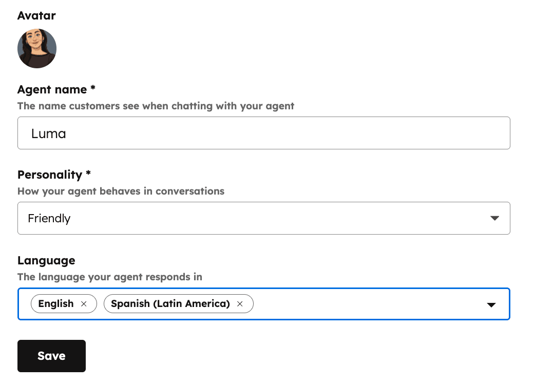Select the Spanish (Latin America) chip
The width and height of the screenshot is (534, 384).
pyautogui.click(x=179, y=304)
